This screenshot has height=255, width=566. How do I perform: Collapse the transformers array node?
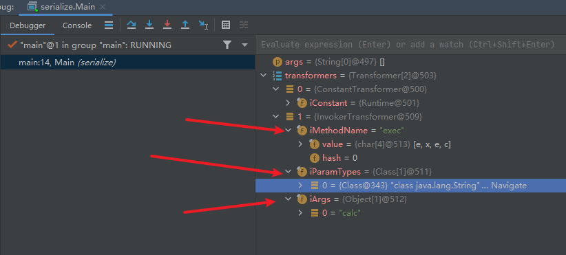[x=264, y=76]
